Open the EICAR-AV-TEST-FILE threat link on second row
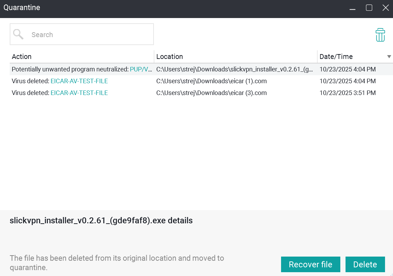Screen dimensions: 393x276 tap(79, 81)
